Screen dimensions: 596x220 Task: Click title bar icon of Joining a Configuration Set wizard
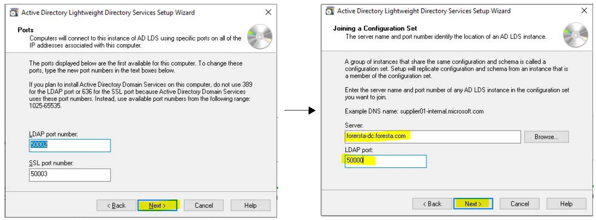(329, 11)
